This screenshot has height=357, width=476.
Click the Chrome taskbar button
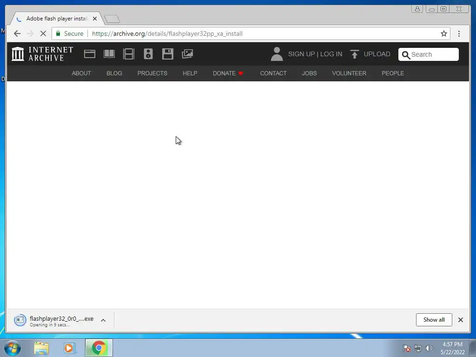coord(99,348)
